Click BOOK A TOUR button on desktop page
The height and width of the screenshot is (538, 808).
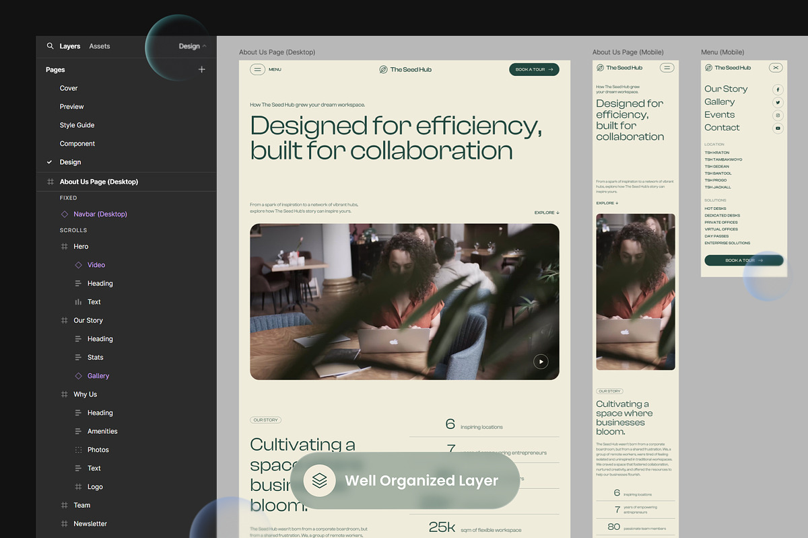tap(534, 69)
